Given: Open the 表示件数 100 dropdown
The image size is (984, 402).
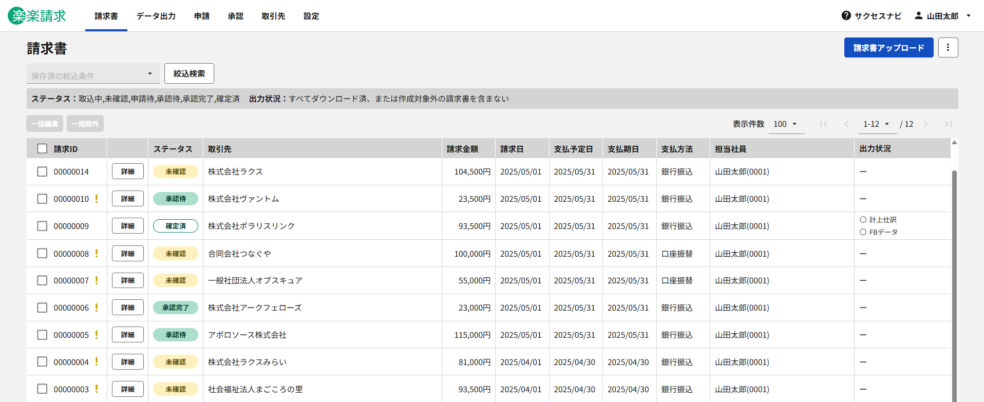Looking at the screenshot, I should point(786,124).
